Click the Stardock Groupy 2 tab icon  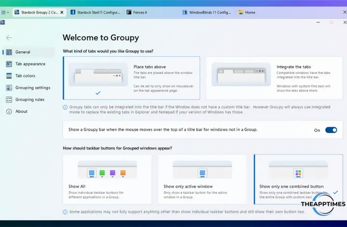point(17,13)
